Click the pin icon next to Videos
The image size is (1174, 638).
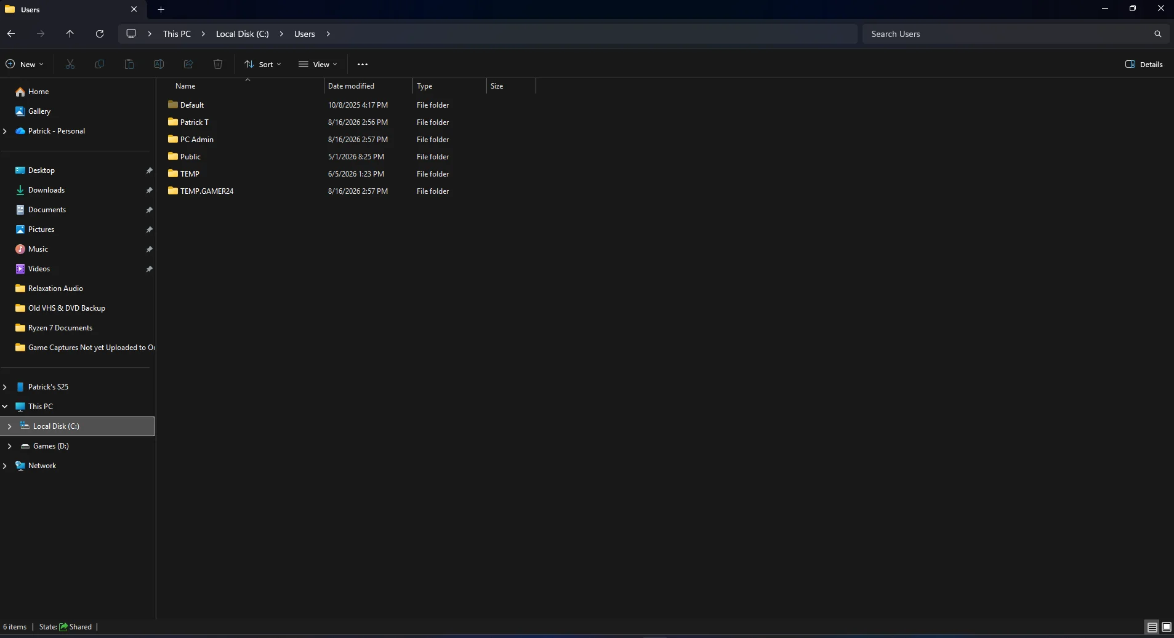click(149, 269)
